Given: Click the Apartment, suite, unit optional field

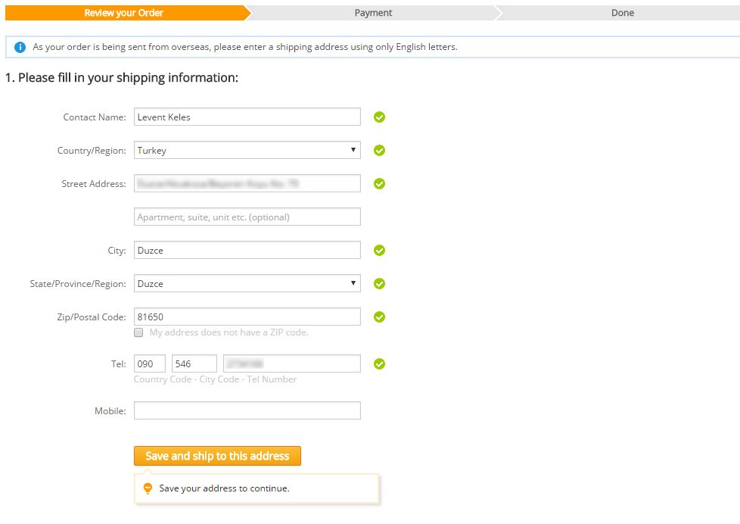Looking at the screenshot, I should coord(247,217).
